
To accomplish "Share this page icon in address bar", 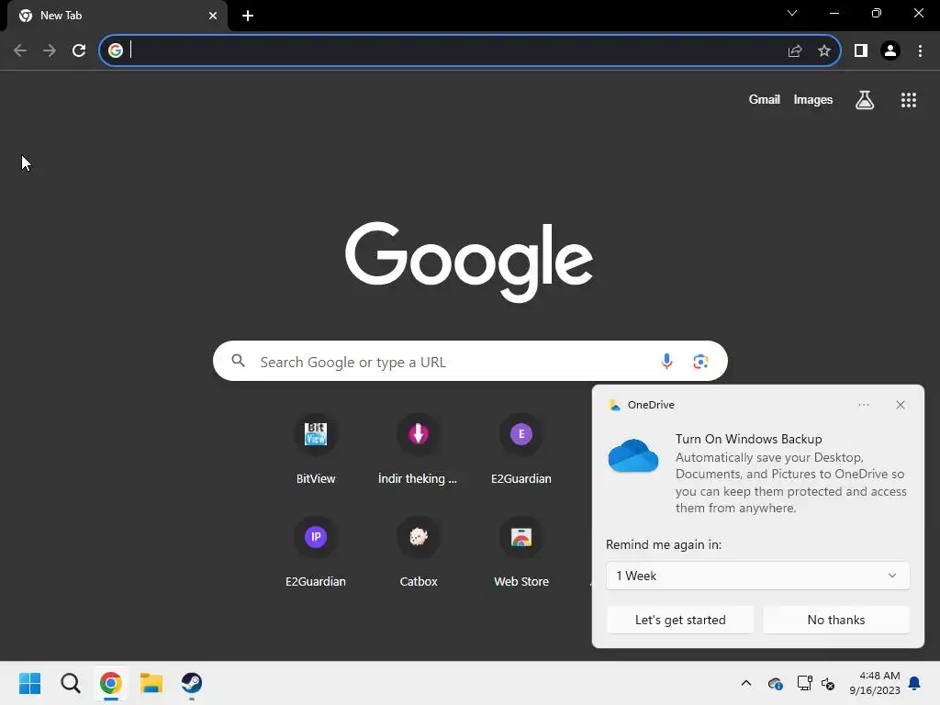I will tap(795, 51).
